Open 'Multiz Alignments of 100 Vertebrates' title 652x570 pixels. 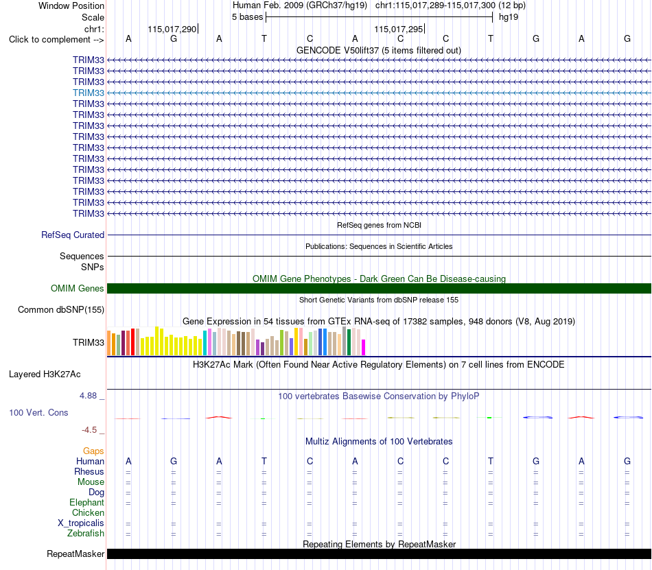pyautogui.click(x=379, y=441)
